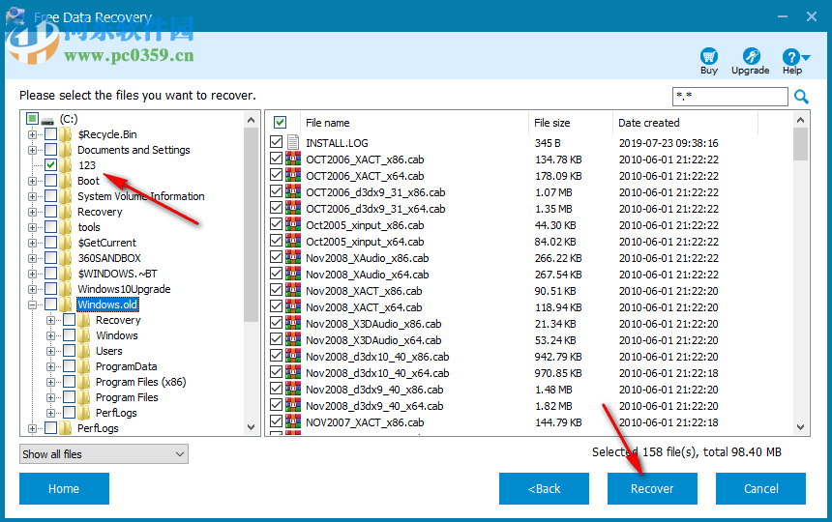Viewport: 832px width, 522px height.
Task: Open the Help dropdown arrow
Action: [806, 57]
